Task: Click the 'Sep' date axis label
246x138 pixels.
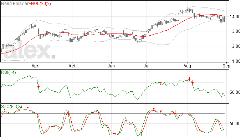Action: 226,66
